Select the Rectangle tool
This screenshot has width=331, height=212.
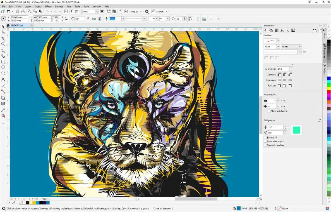(3, 62)
